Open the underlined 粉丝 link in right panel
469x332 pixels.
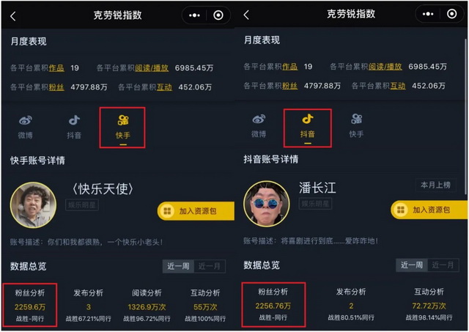tap(290, 86)
